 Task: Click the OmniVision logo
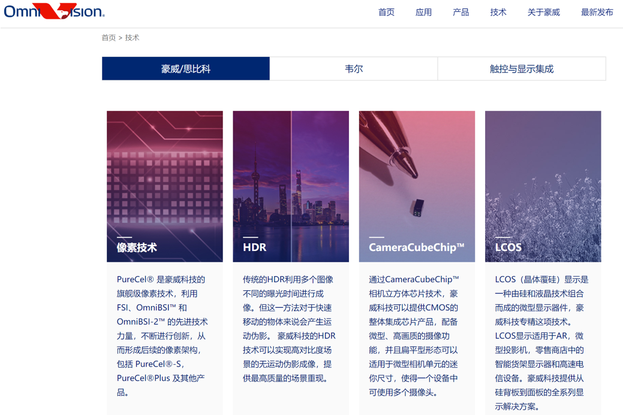click(54, 11)
